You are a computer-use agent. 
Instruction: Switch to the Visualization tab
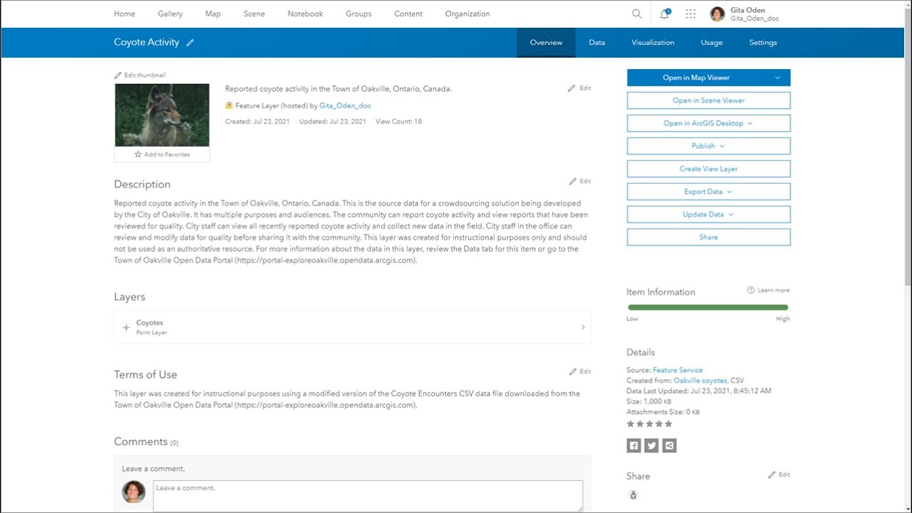[x=653, y=43]
